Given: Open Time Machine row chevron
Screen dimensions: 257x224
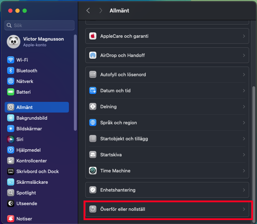Looking at the screenshot, I should (244, 171).
